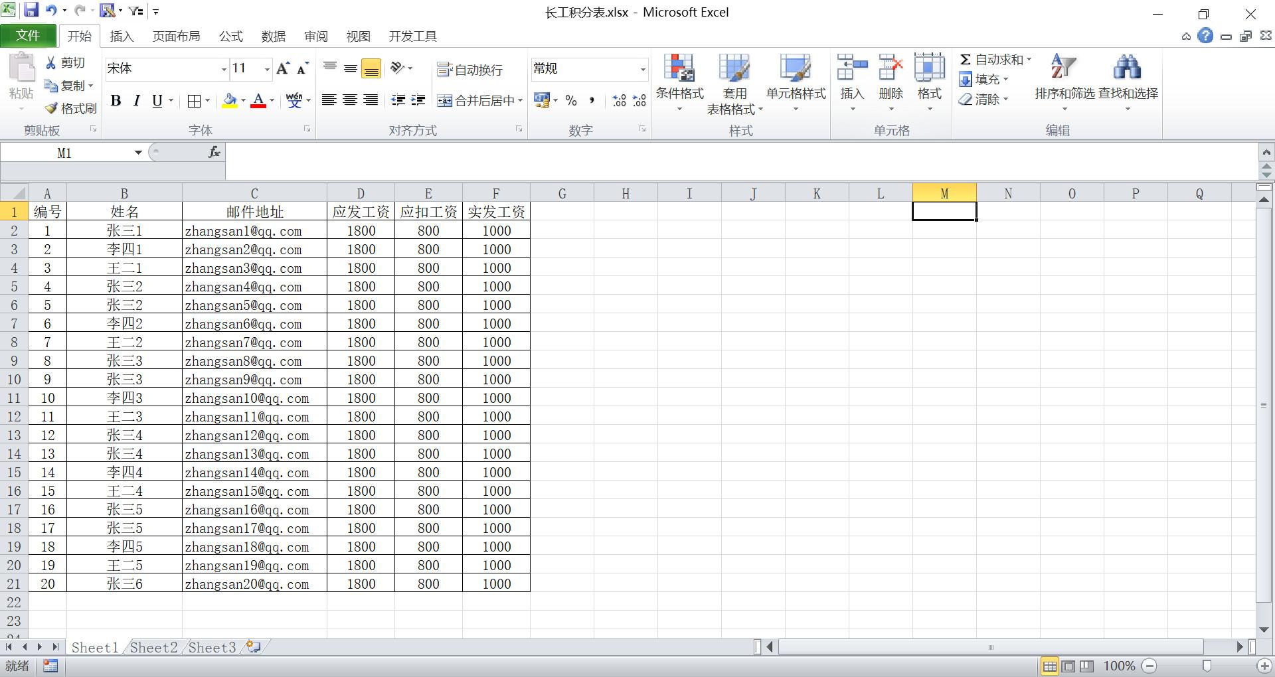The image size is (1275, 677).
Task: Click the Help question mark icon
Action: point(1205,36)
